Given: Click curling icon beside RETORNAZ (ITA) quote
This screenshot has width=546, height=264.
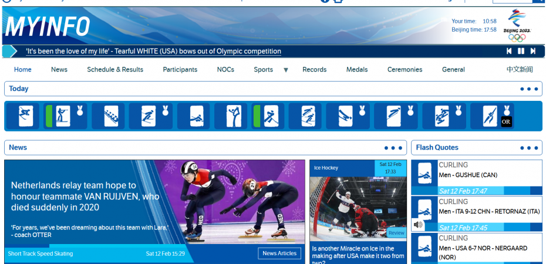Looking at the screenshot, I should pyautogui.click(x=424, y=210).
